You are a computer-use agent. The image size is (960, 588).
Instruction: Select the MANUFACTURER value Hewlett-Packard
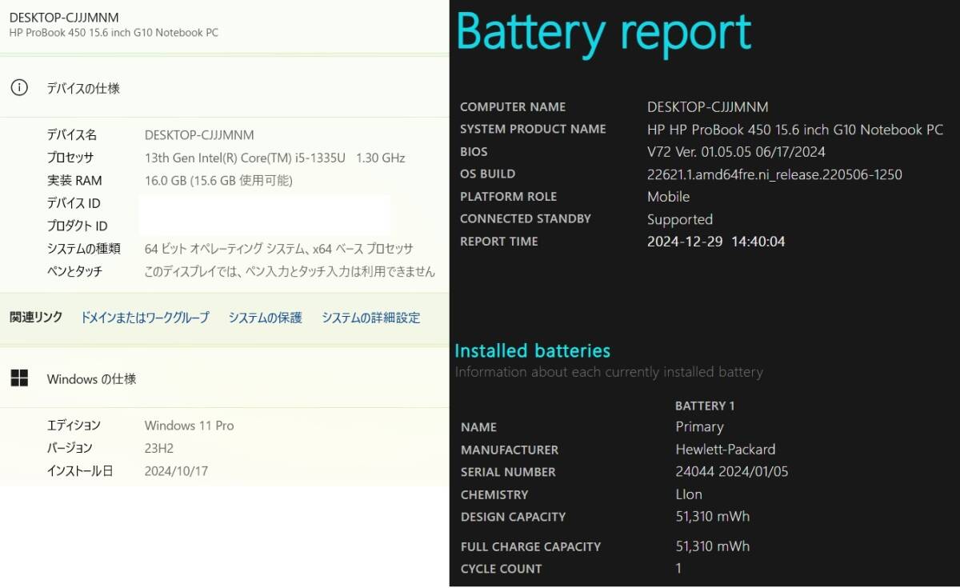[x=726, y=450]
